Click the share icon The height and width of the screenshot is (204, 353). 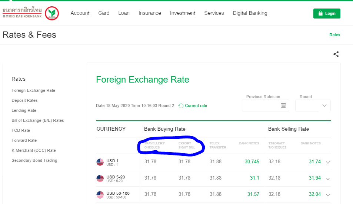coord(336,54)
